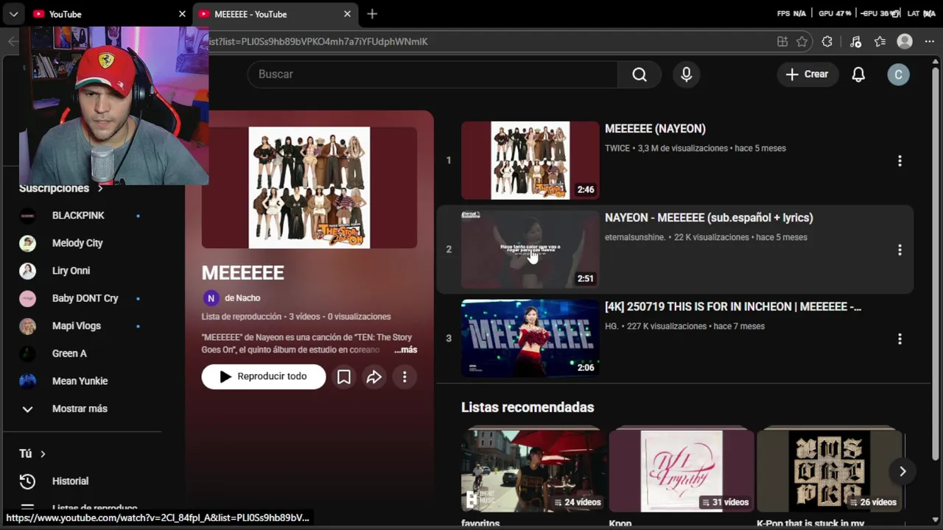Expand the Tú section
Viewport: 943px width, 530px height.
(x=32, y=453)
